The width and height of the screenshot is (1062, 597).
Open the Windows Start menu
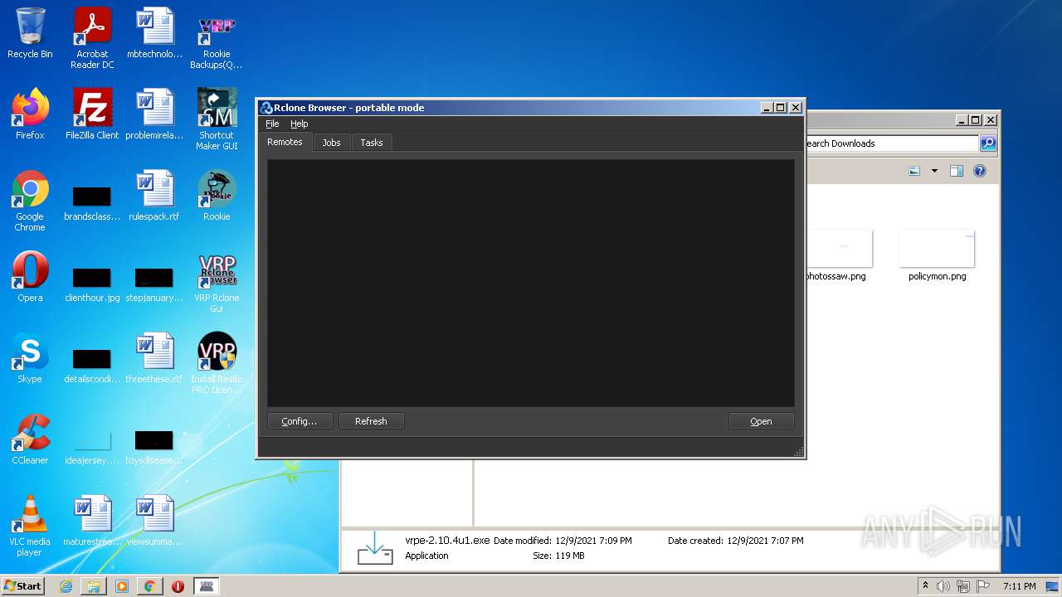click(22, 585)
